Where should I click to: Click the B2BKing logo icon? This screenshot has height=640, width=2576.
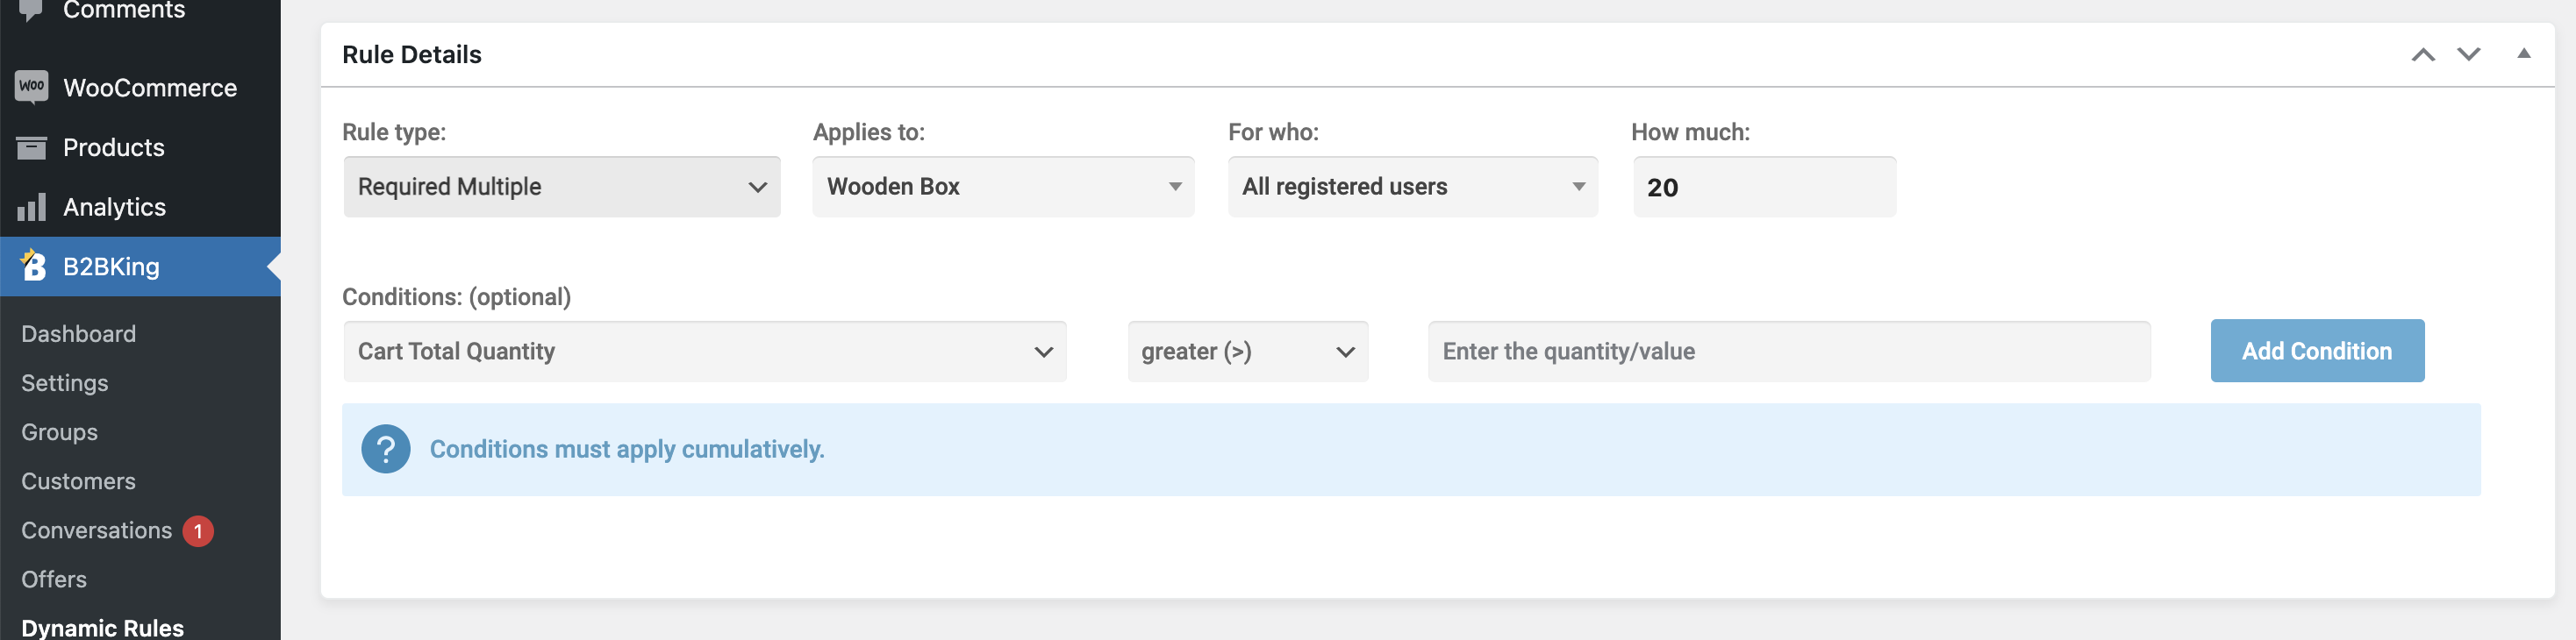[33, 265]
